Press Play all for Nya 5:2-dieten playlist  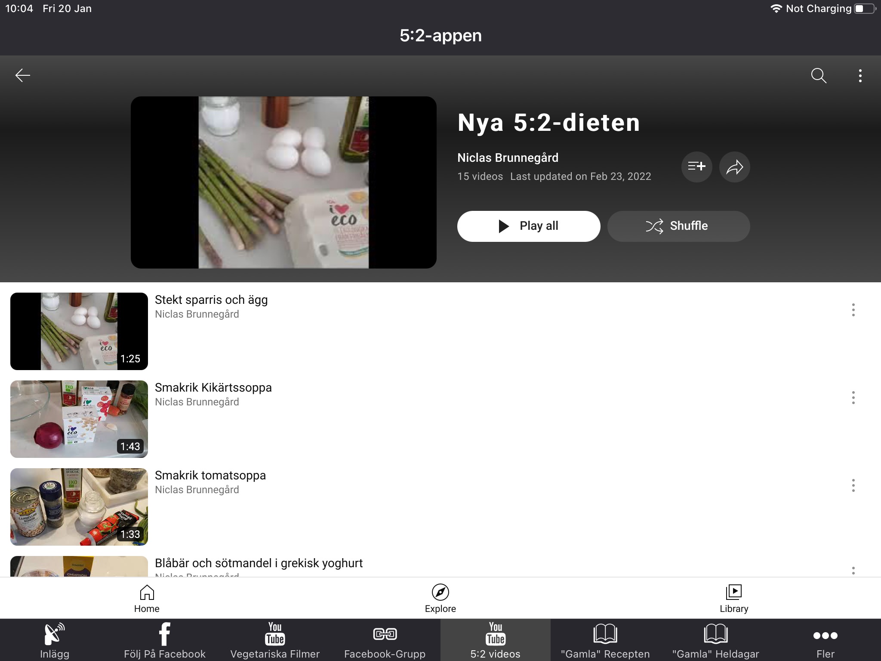[x=529, y=225]
